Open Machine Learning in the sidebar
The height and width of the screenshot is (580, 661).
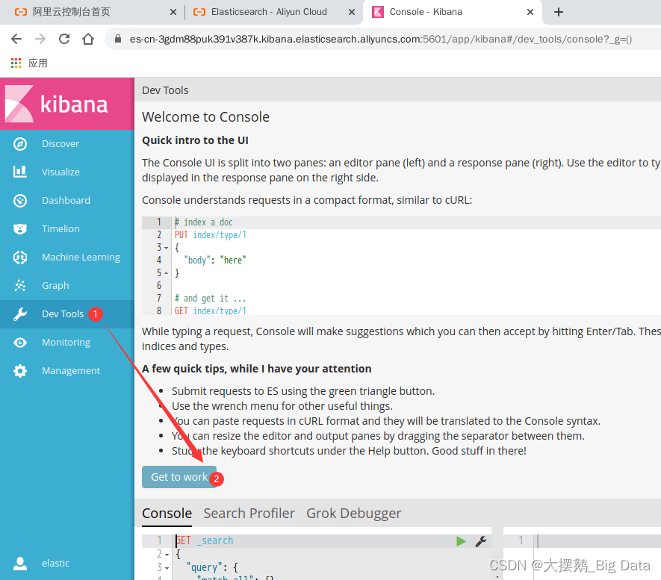pos(81,258)
